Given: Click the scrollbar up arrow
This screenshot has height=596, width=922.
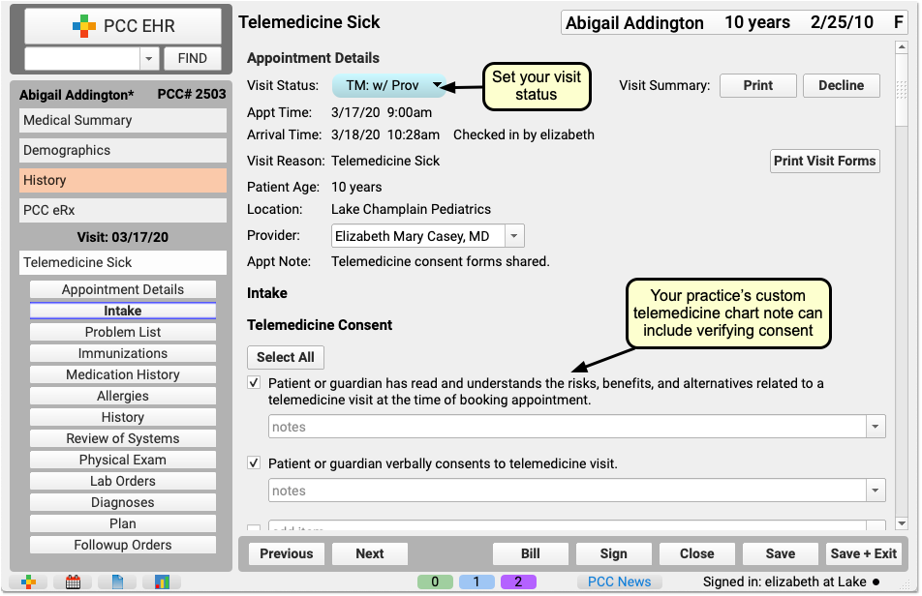Looking at the screenshot, I should (902, 47).
